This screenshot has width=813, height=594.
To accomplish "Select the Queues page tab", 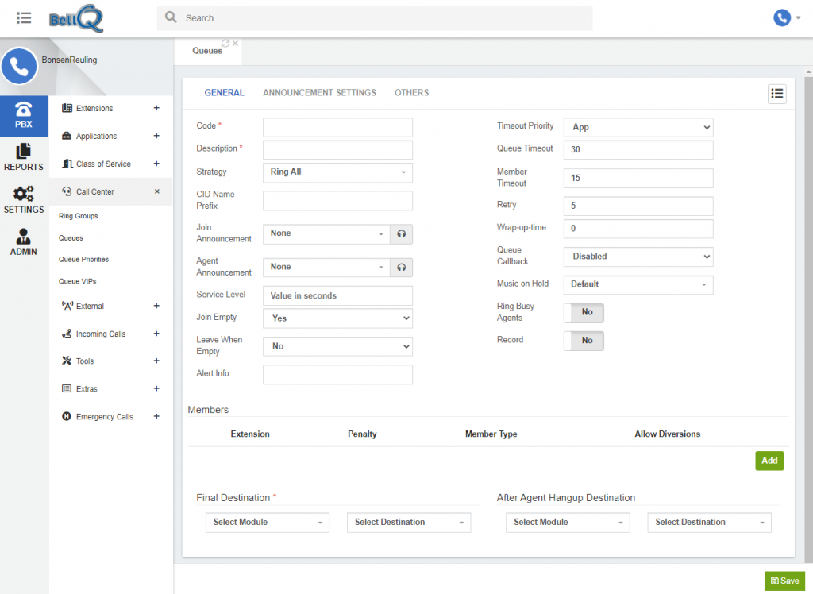I will pyautogui.click(x=207, y=51).
